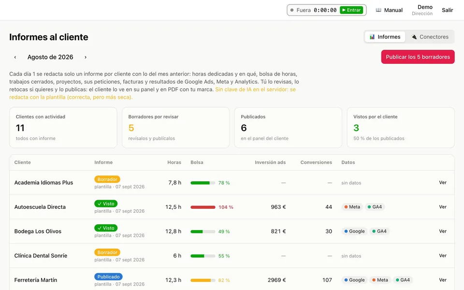Click the orange Sin clave de IA warning
This screenshot has height=290, width=464.
point(152,93)
